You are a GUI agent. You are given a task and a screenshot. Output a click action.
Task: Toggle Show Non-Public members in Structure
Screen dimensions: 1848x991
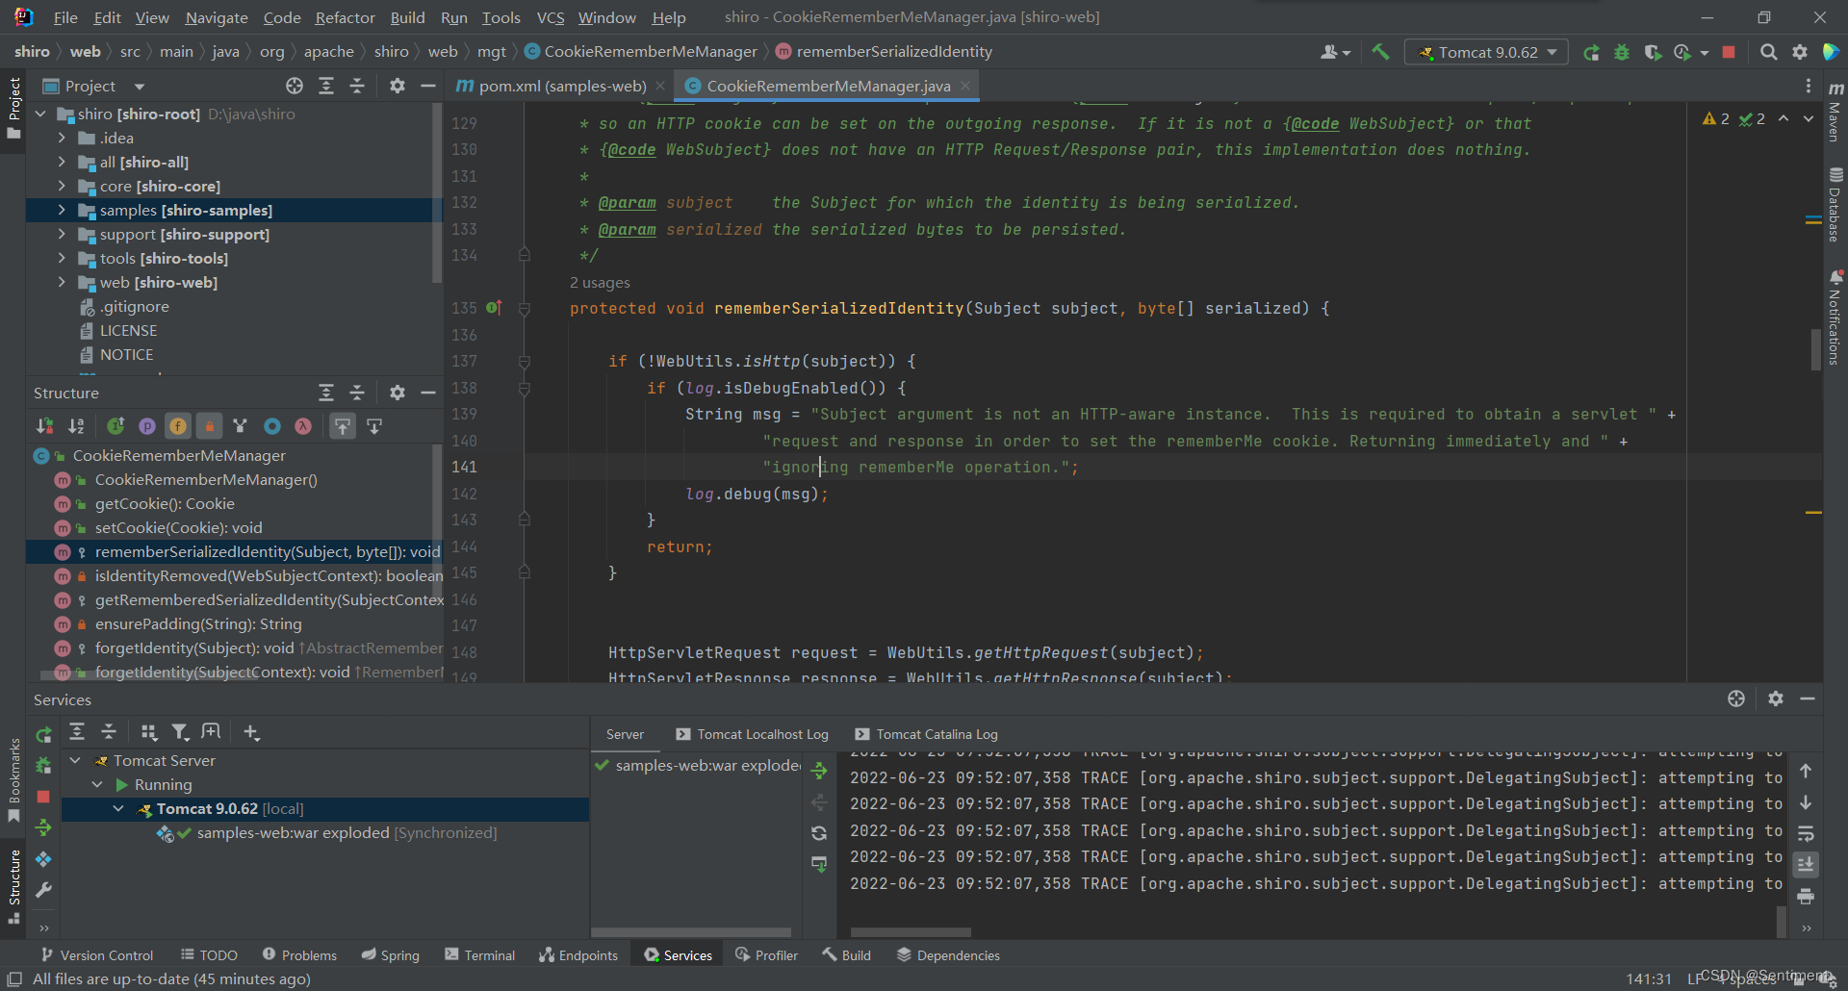point(209,425)
